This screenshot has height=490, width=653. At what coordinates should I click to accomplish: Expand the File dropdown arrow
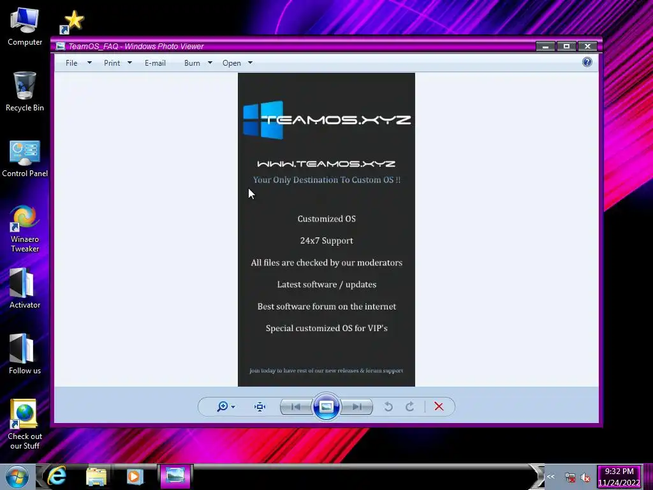89,63
